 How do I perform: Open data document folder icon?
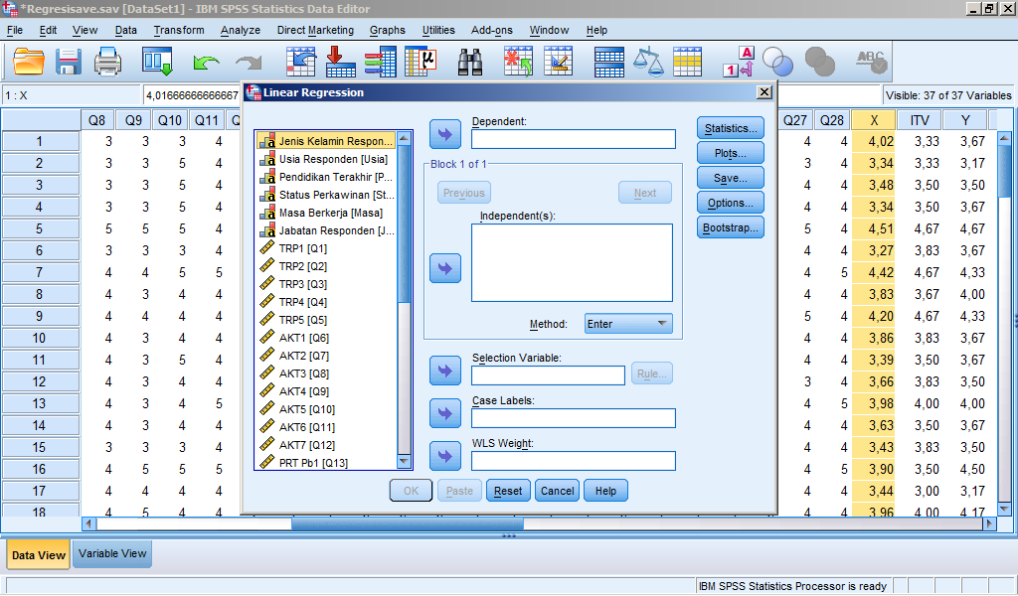(29, 63)
